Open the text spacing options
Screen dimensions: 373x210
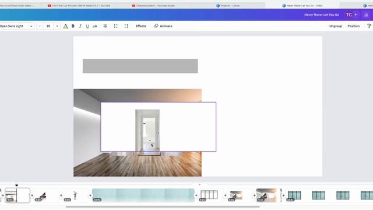(126, 26)
